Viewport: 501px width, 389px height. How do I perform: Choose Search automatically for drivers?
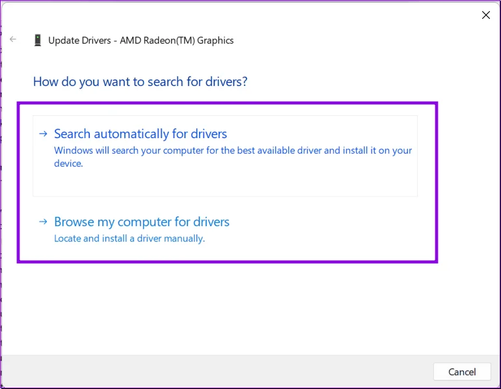[x=225, y=156]
